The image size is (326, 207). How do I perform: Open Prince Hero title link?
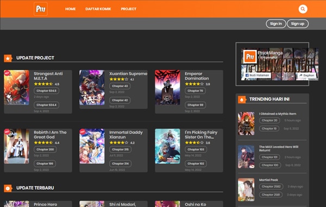(x=45, y=204)
